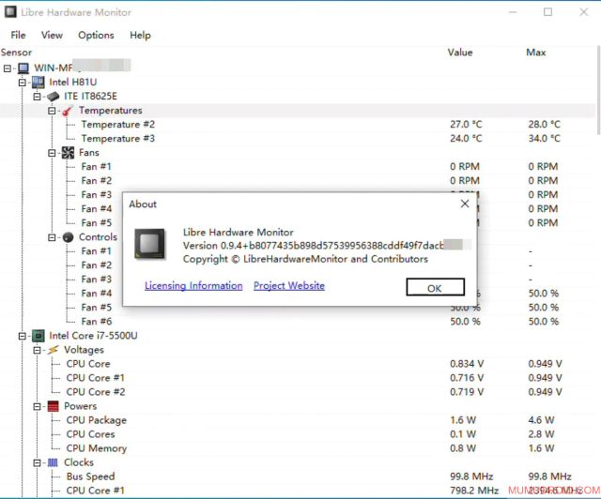This screenshot has height=499, width=601.
Task: Click the blue waveform icon next to Clocks
Action: tap(53, 462)
